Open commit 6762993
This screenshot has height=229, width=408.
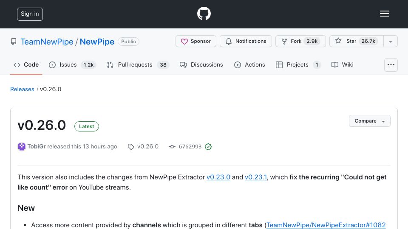point(190,146)
